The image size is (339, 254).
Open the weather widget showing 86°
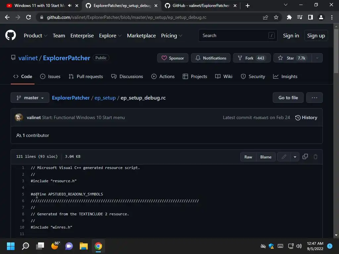tap(55, 246)
